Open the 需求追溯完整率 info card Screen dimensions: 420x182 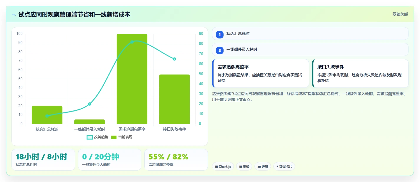tap(260, 73)
